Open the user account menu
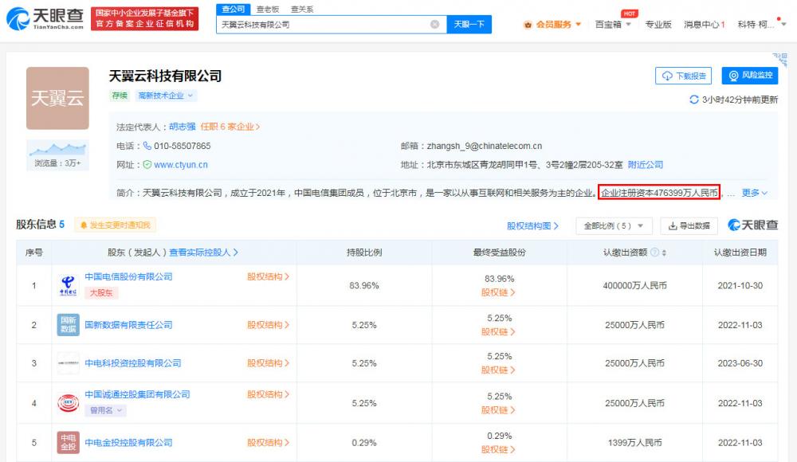The height and width of the screenshot is (462, 797). tap(761, 25)
